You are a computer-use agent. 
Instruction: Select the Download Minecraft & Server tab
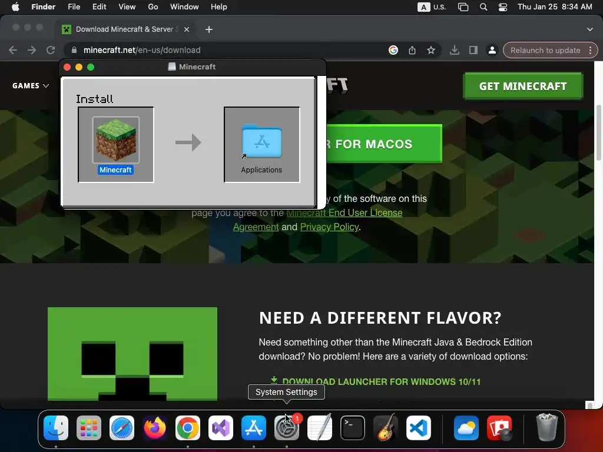click(125, 29)
